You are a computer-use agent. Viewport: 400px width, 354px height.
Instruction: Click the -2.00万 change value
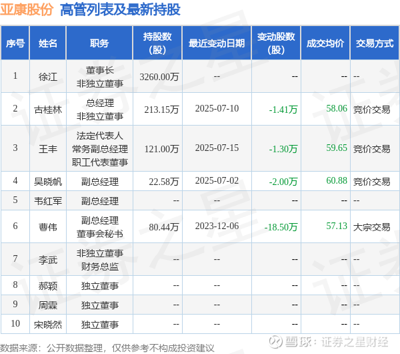(283, 182)
